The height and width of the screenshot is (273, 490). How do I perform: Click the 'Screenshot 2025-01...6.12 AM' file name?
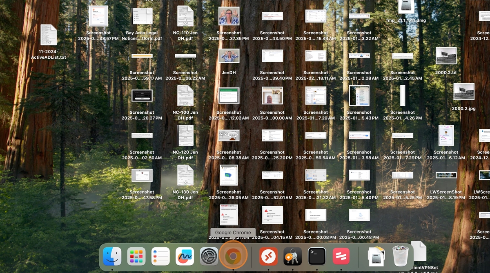[446, 155]
